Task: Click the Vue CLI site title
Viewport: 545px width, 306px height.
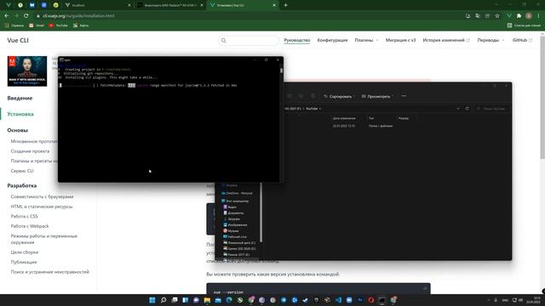Action: coord(18,40)
